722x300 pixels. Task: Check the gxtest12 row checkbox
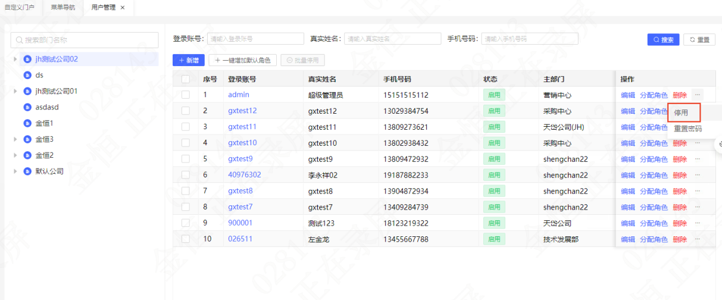coord(186,111)
